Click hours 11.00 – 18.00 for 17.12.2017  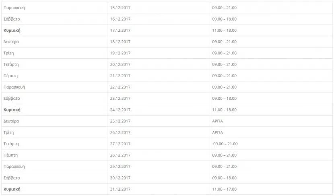(x=224, y=30)
